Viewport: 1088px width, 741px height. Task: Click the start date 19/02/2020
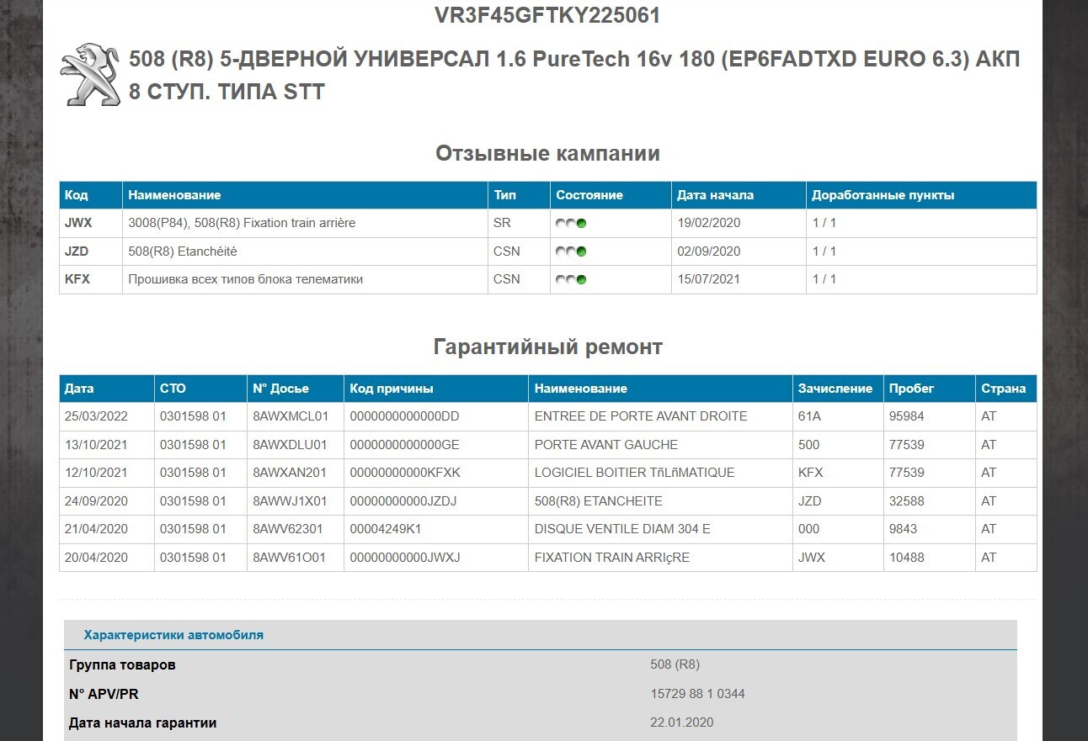point(709,223)
